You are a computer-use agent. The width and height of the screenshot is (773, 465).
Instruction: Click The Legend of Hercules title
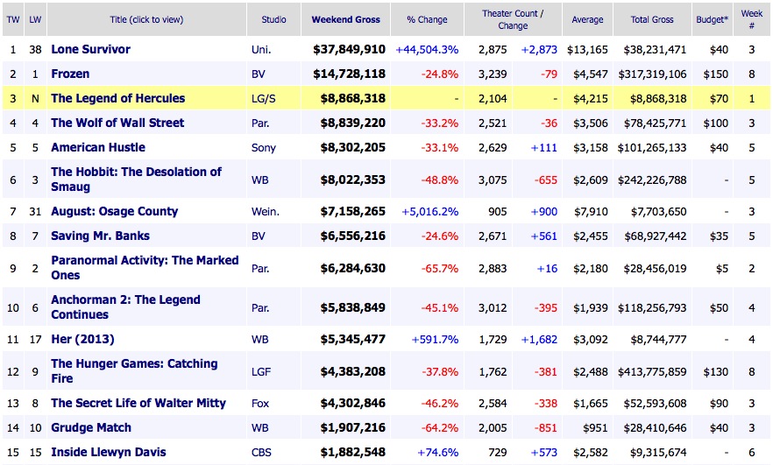[117, 98]
